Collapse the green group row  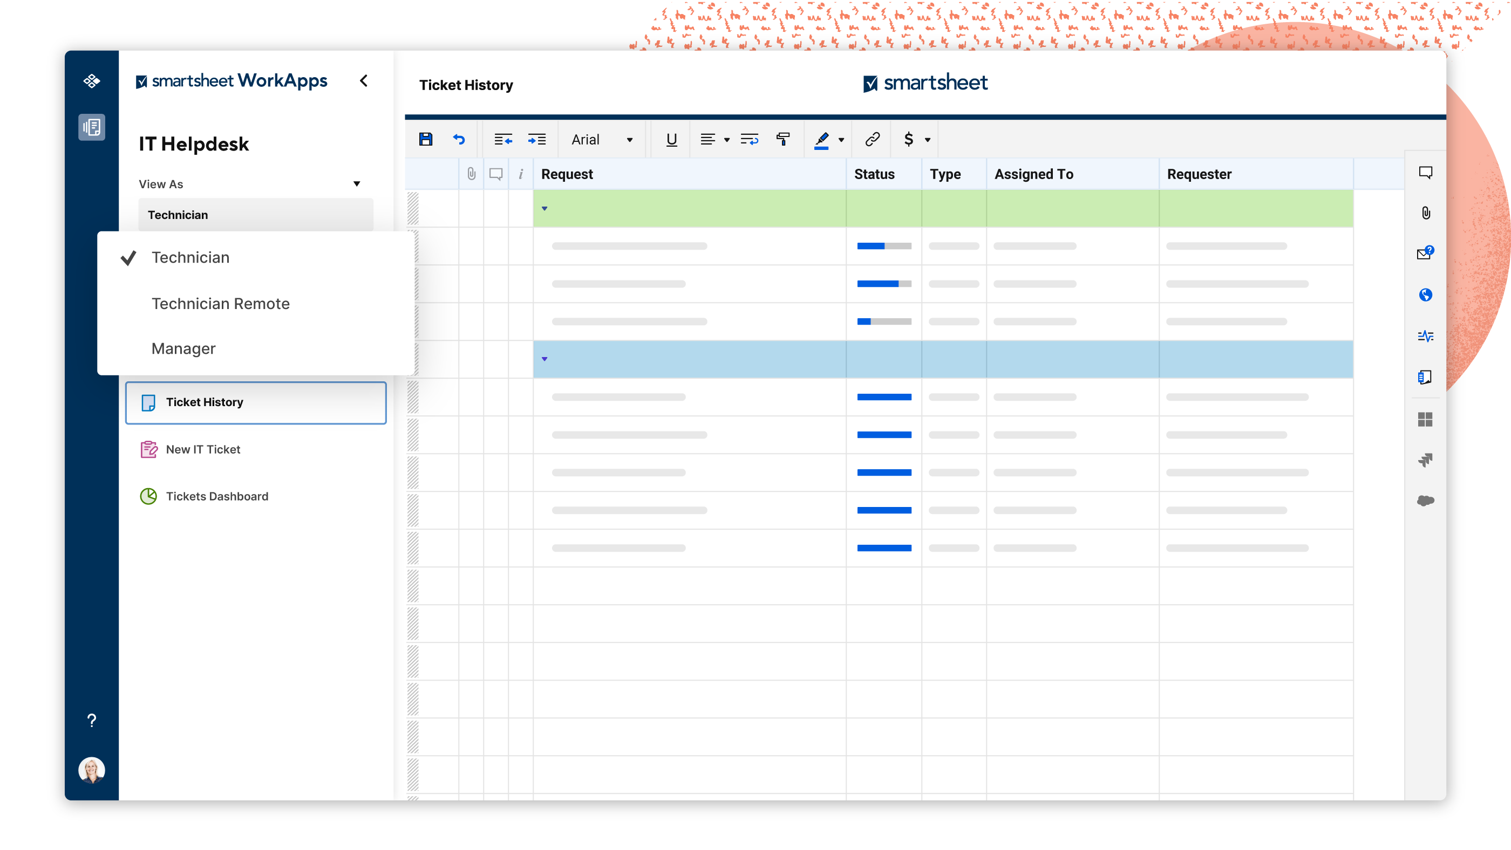[x=544, y=209]
